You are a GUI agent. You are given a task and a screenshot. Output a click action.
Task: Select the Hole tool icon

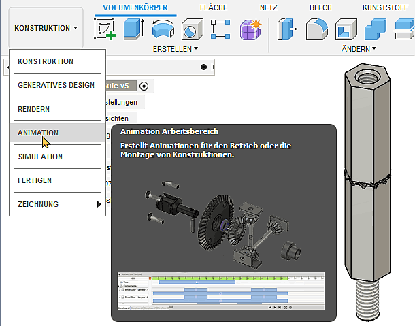pos(192,30)
